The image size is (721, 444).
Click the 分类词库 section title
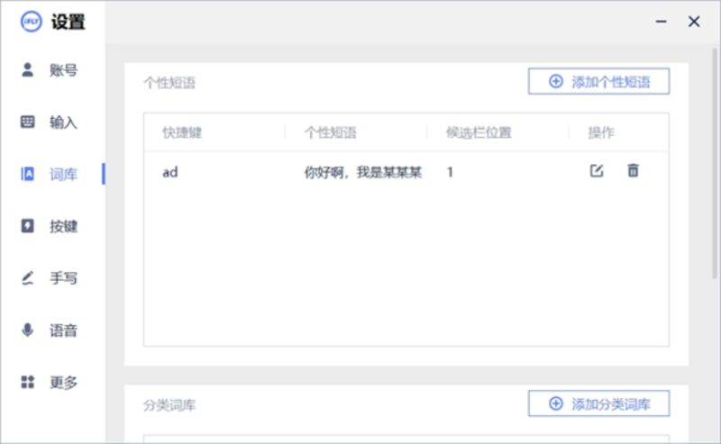tap(169, 405)
